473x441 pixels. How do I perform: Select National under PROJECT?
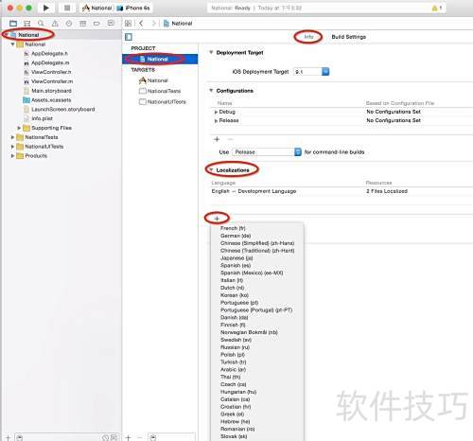click(160, 59)
